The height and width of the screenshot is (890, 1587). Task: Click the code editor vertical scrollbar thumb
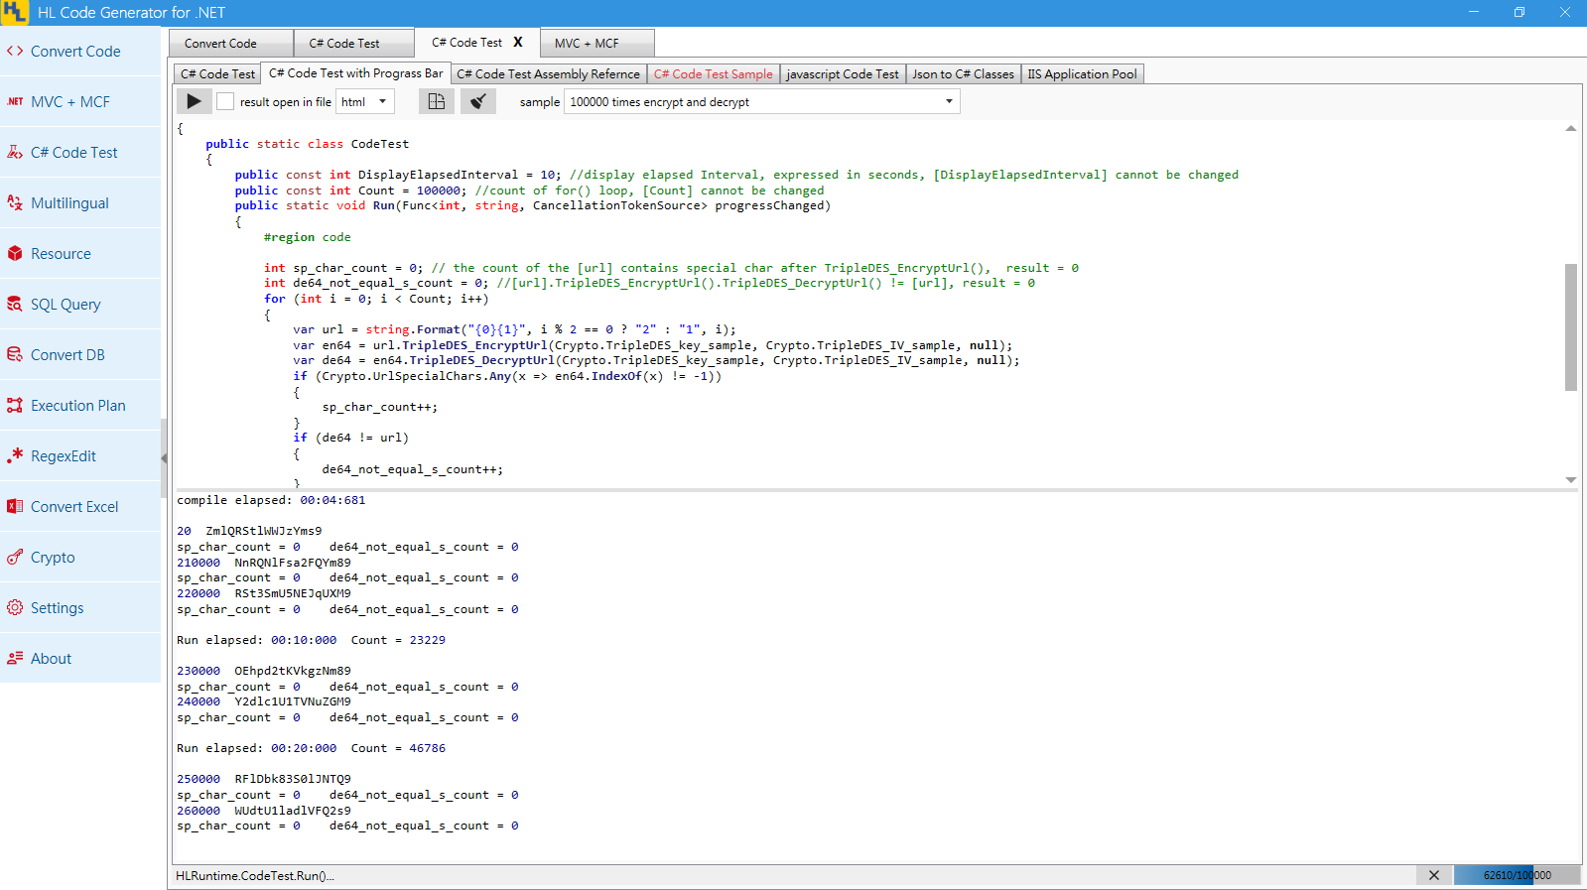[x=1570, y=327]
